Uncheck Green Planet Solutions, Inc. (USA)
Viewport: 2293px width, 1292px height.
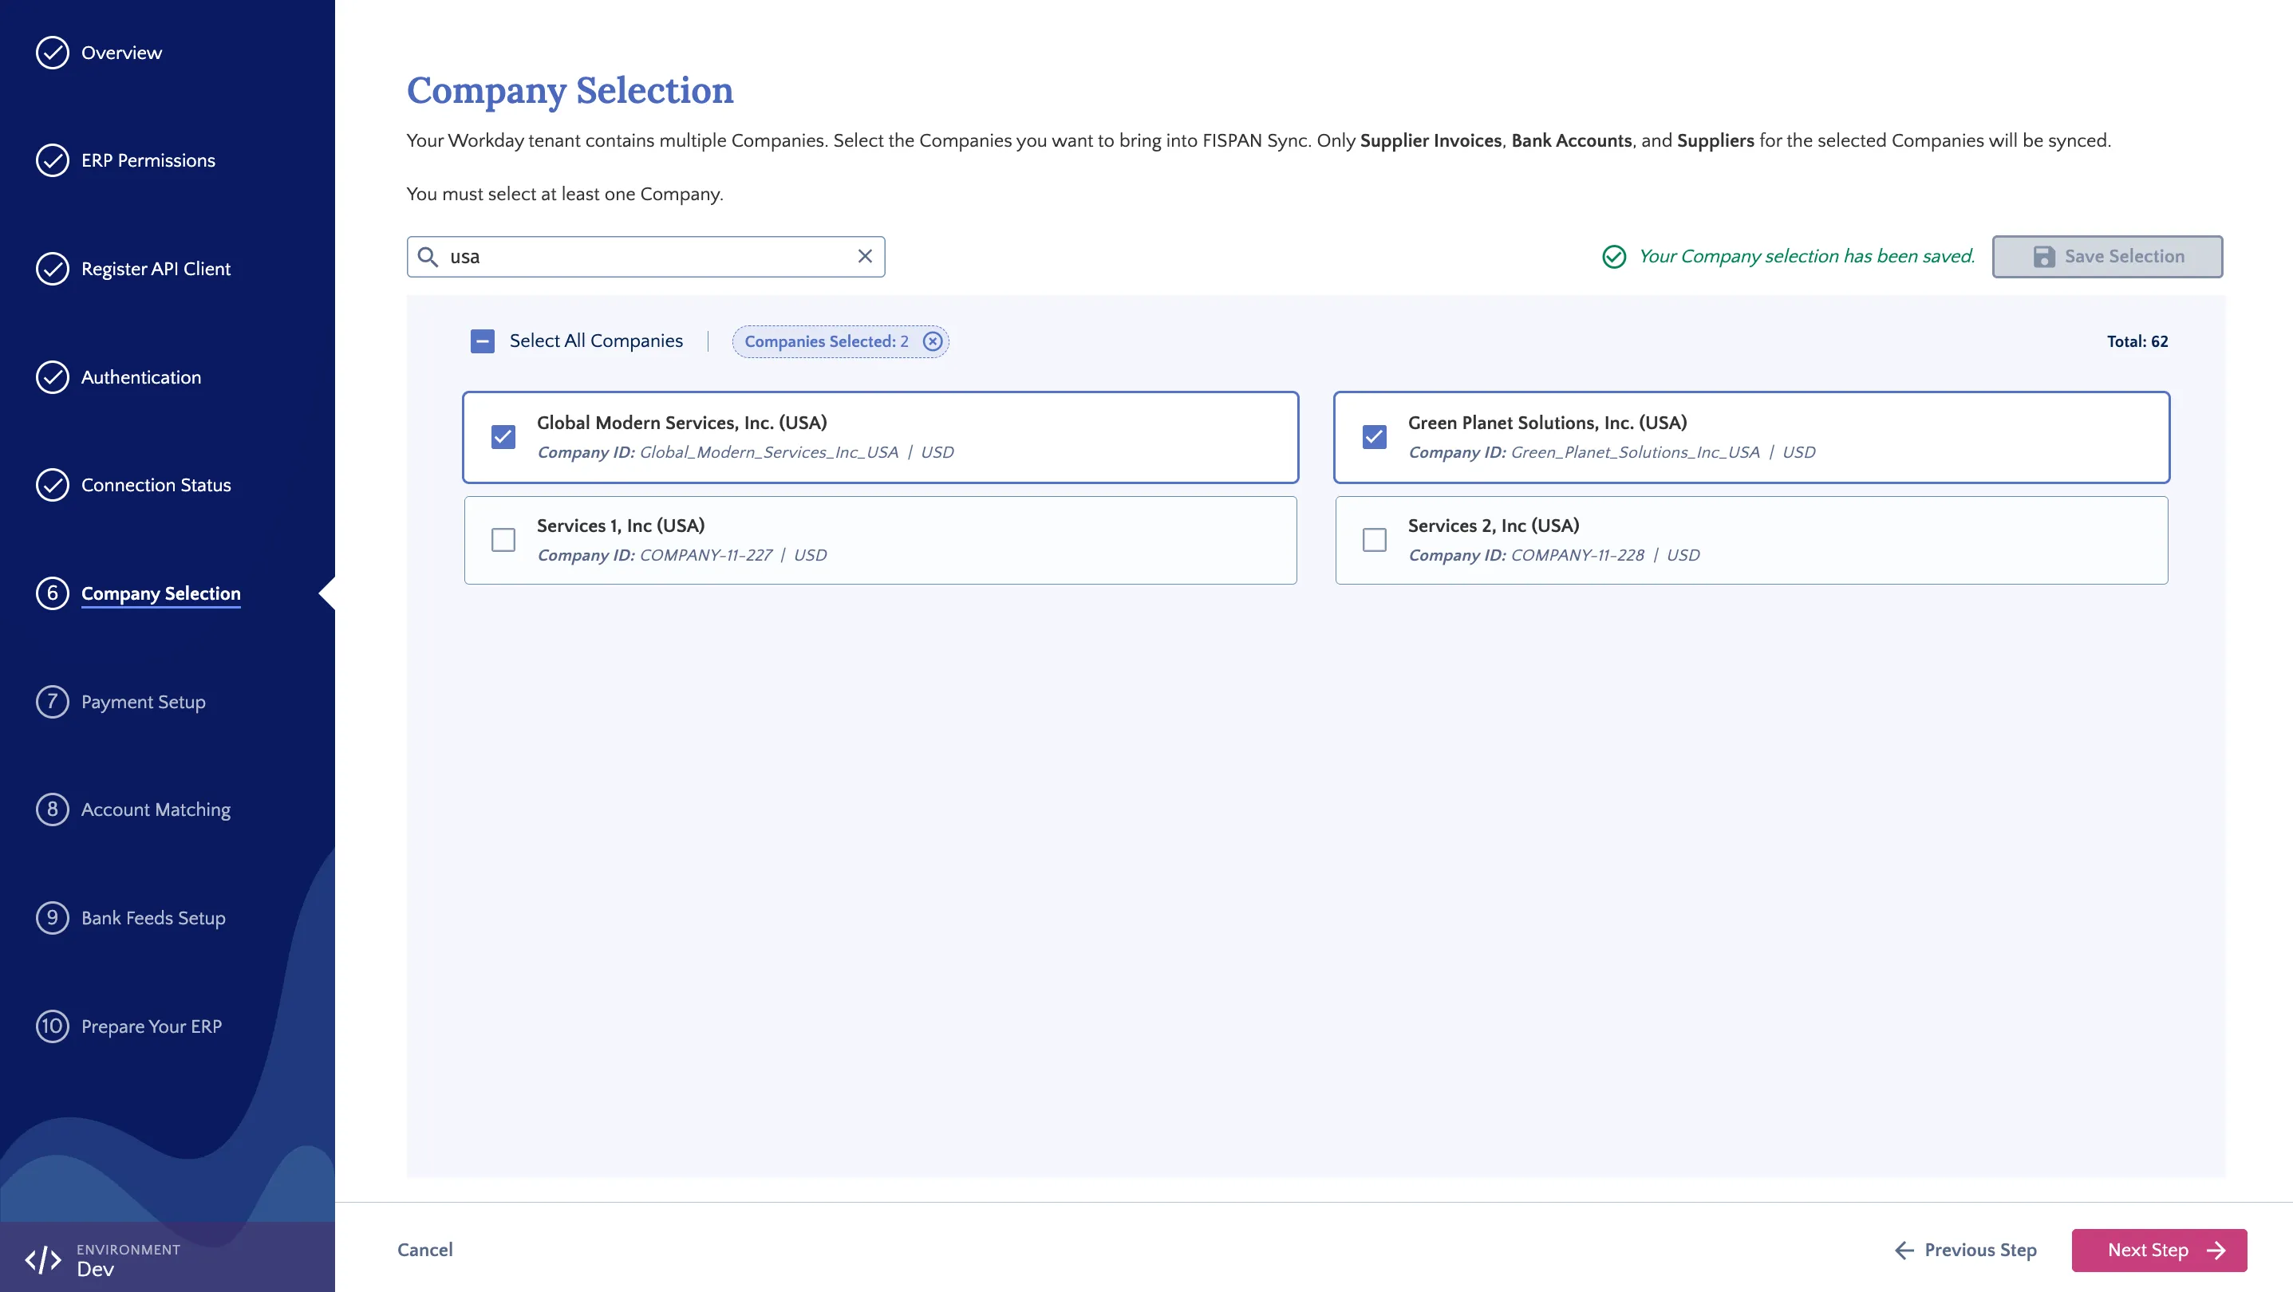coord(1375,437)
